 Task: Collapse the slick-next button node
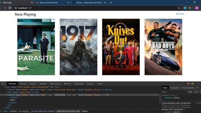coord(7,95)
